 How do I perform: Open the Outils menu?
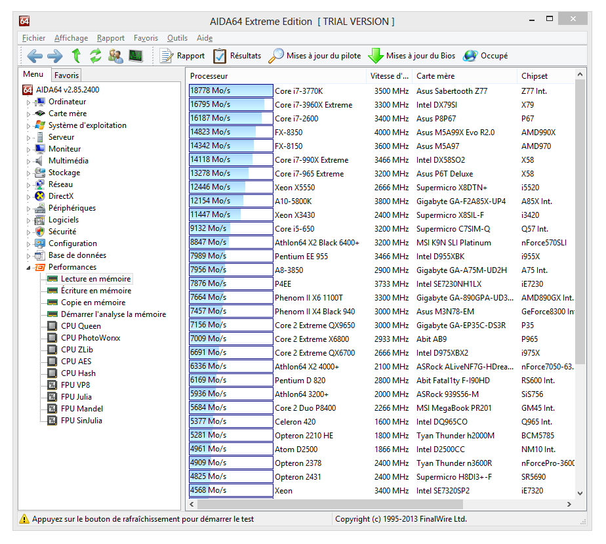(177, 38)
